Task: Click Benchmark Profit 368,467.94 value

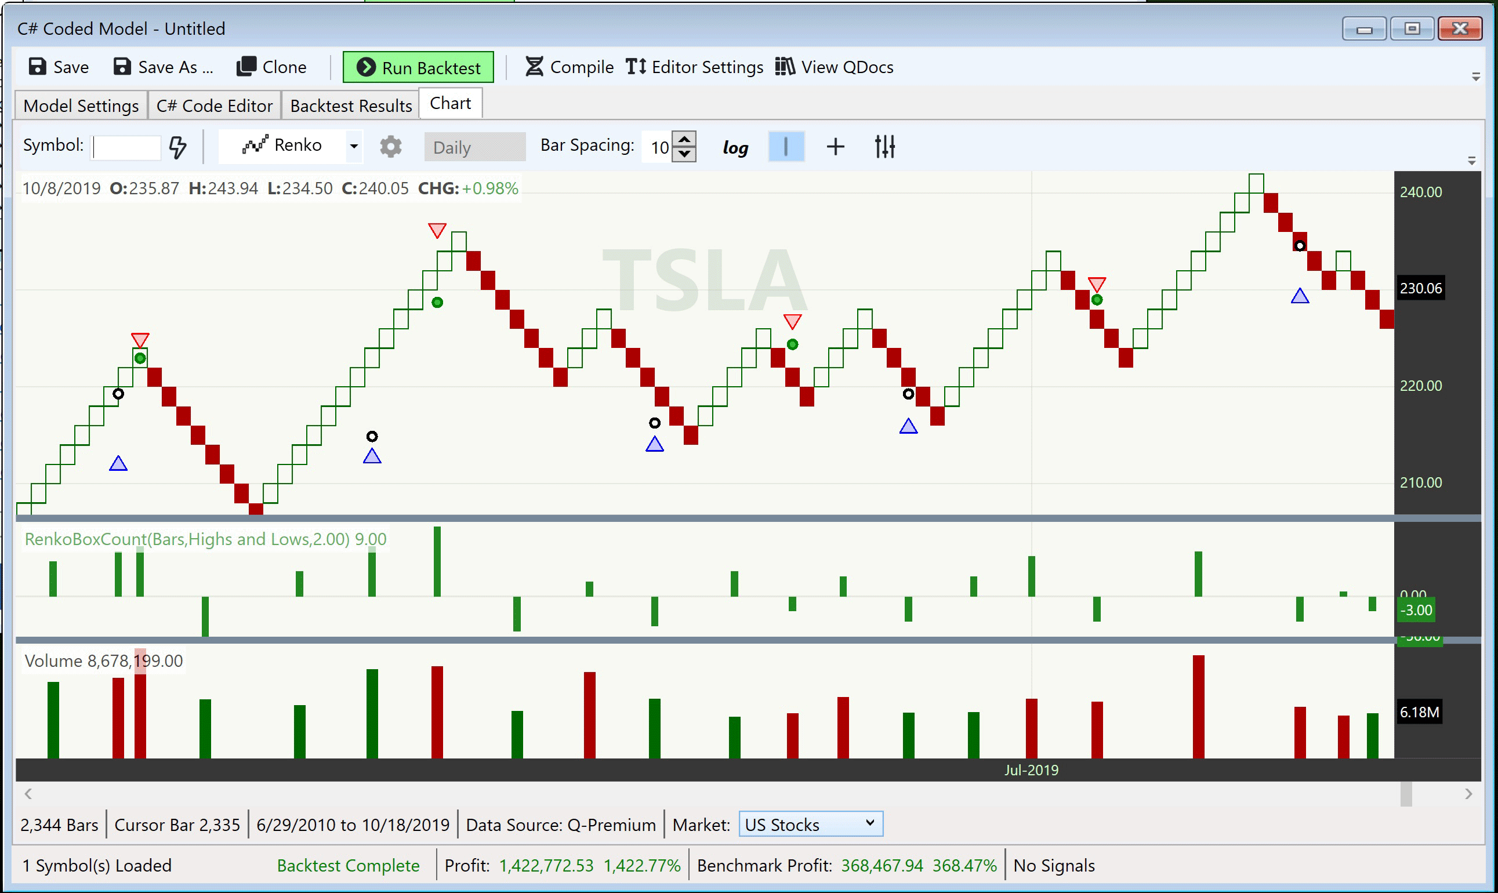Action: [x=882, y=865]
